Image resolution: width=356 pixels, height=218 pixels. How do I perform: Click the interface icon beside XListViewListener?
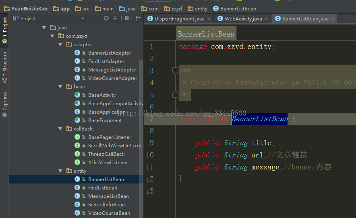point(77,162)
